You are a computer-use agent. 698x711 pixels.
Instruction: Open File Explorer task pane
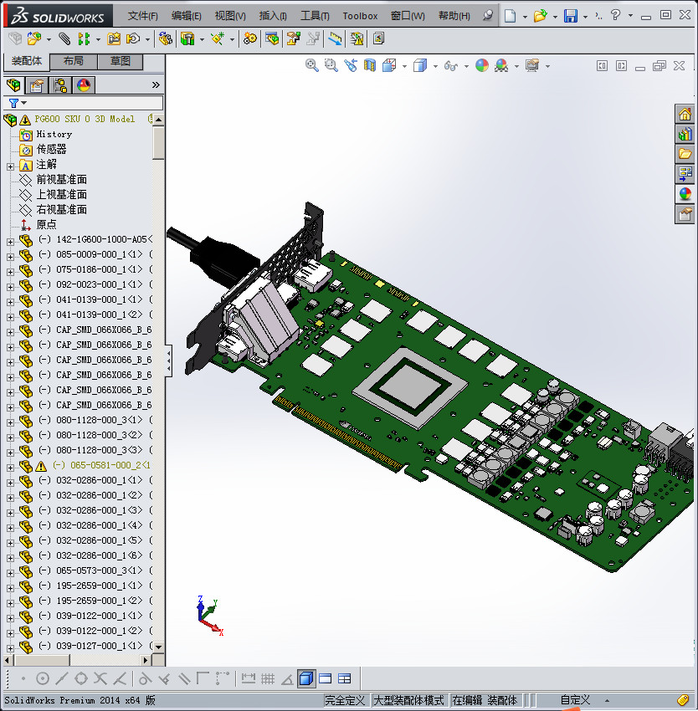pos(685,154)
